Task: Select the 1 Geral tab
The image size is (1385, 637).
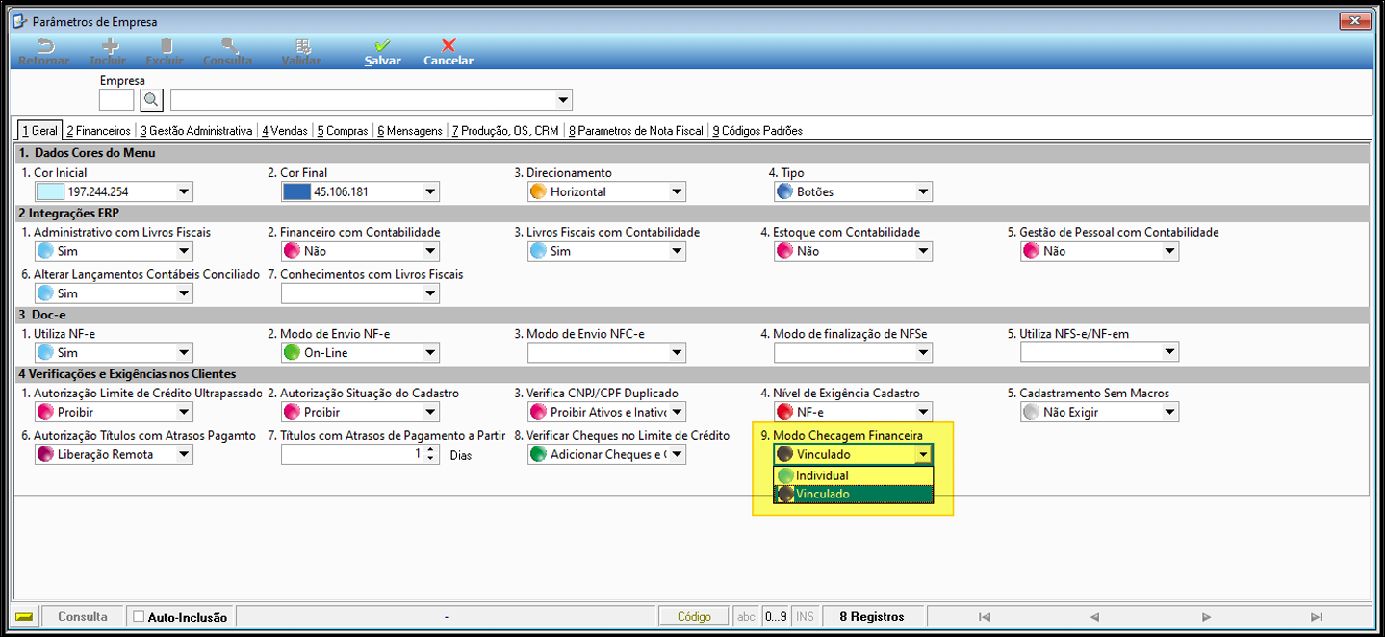Action: coord(39,130)
